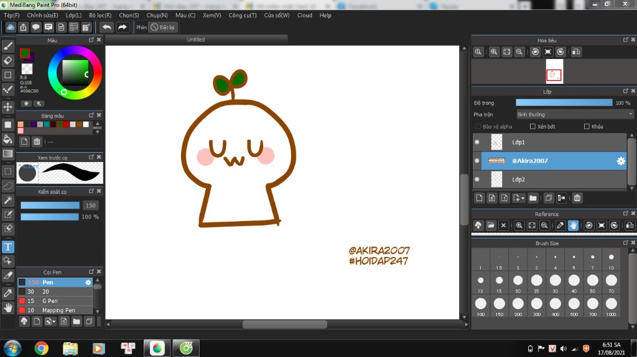Click the brush size value field 150

point(91,206)
